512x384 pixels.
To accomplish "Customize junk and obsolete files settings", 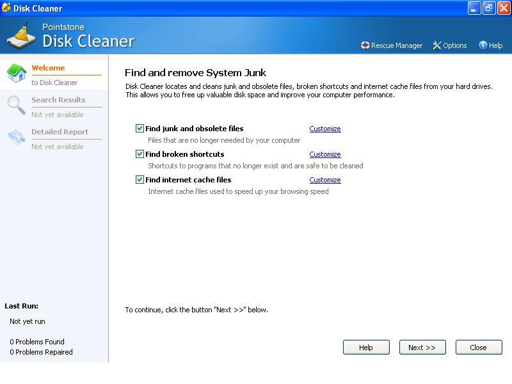I will tap(325, 129).
